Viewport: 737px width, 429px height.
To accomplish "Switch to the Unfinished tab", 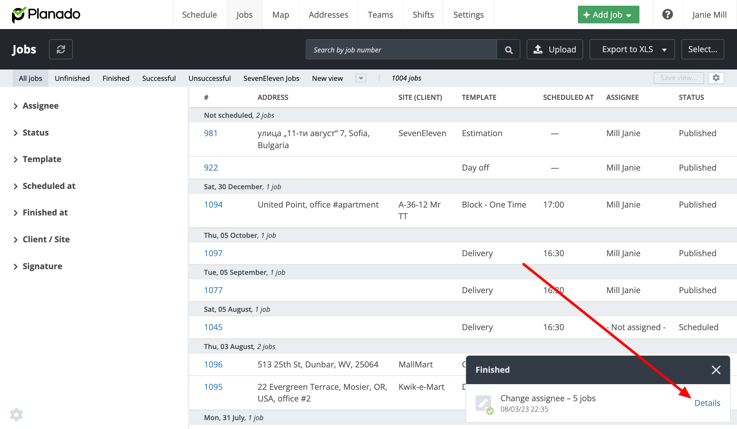I will tap(72, 78).
